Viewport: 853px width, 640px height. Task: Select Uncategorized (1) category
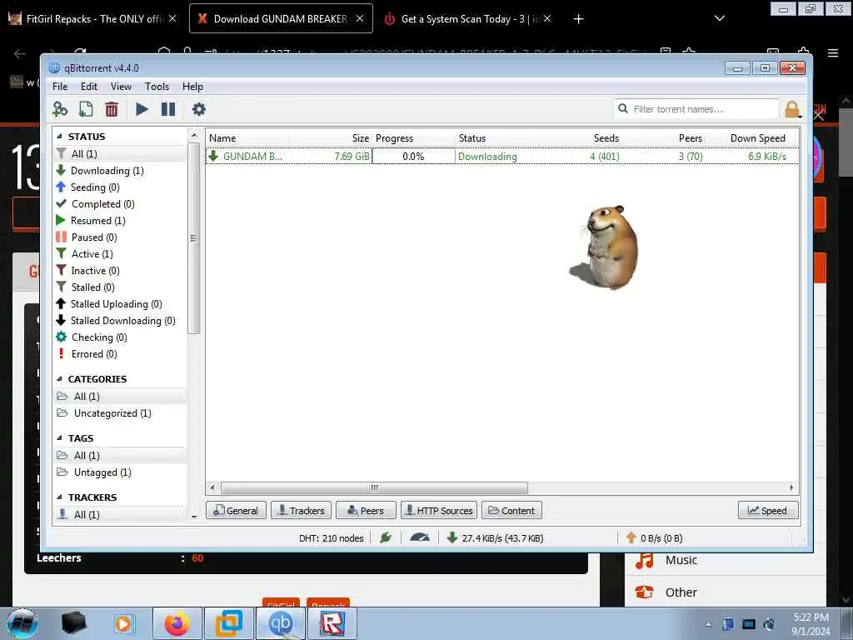coord(120,413)
